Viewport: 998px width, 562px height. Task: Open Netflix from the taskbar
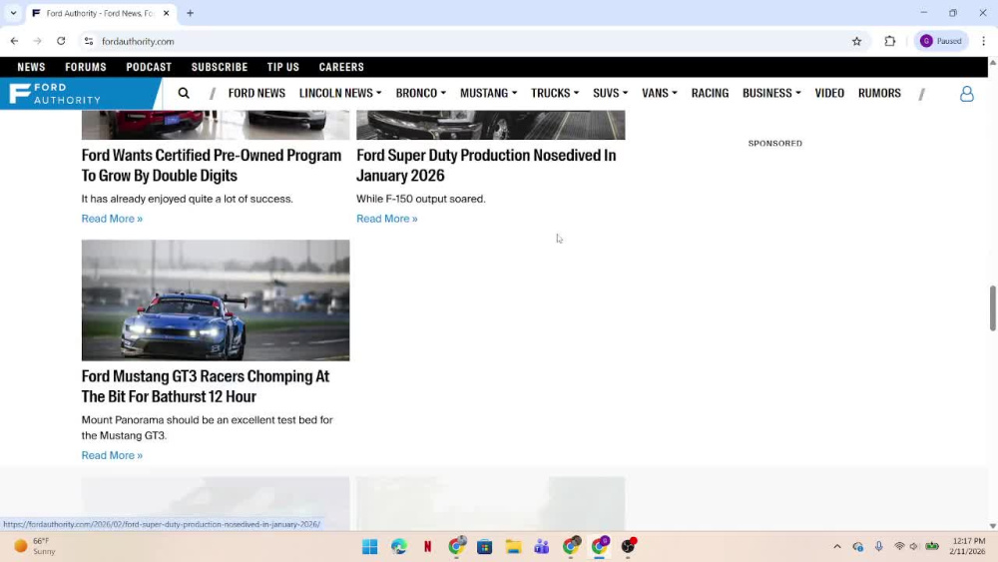point(427,546)
